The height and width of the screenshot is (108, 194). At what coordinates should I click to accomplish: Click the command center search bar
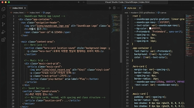[127, 2]
